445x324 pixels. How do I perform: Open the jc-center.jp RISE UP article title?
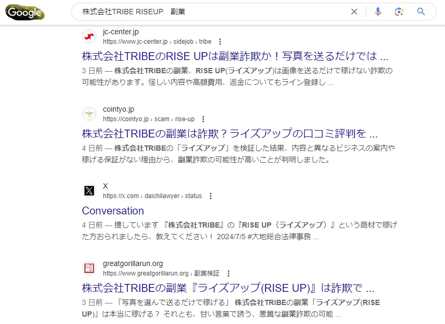235,56
